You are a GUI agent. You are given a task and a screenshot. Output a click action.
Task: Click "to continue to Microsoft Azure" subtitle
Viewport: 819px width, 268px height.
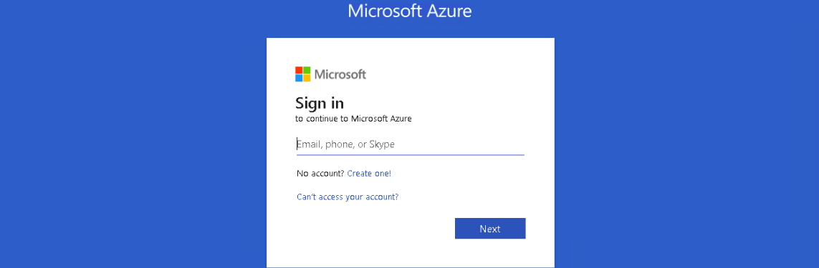coord(354,119)
